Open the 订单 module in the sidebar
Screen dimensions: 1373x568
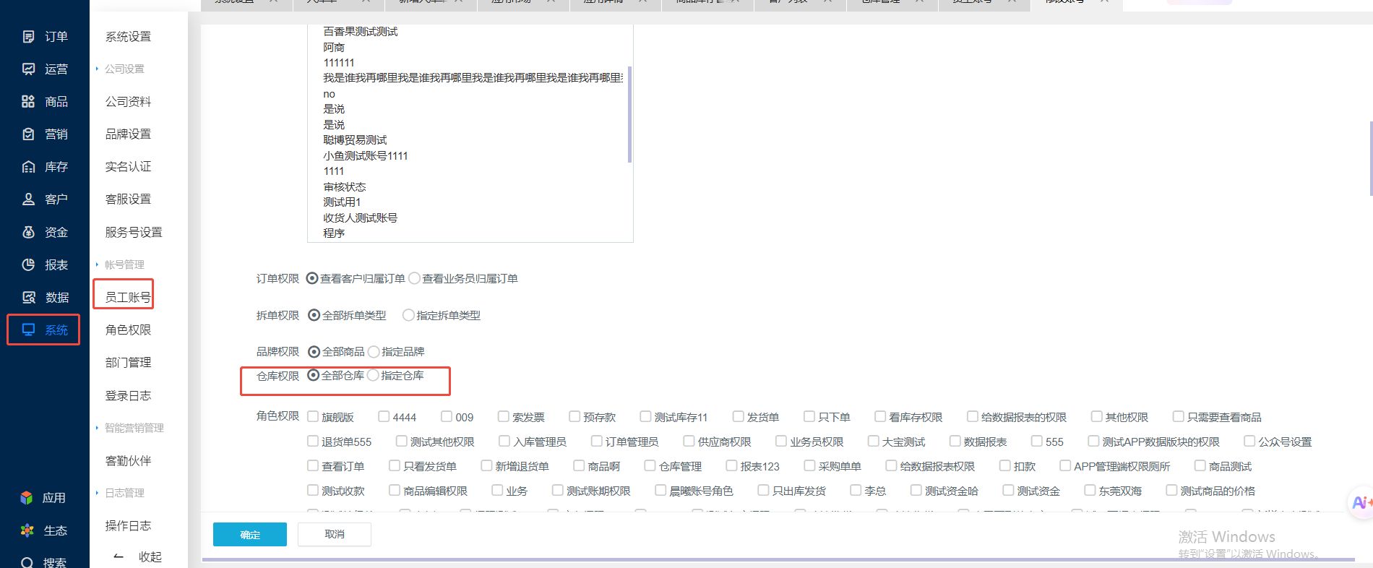click(45, 37)
